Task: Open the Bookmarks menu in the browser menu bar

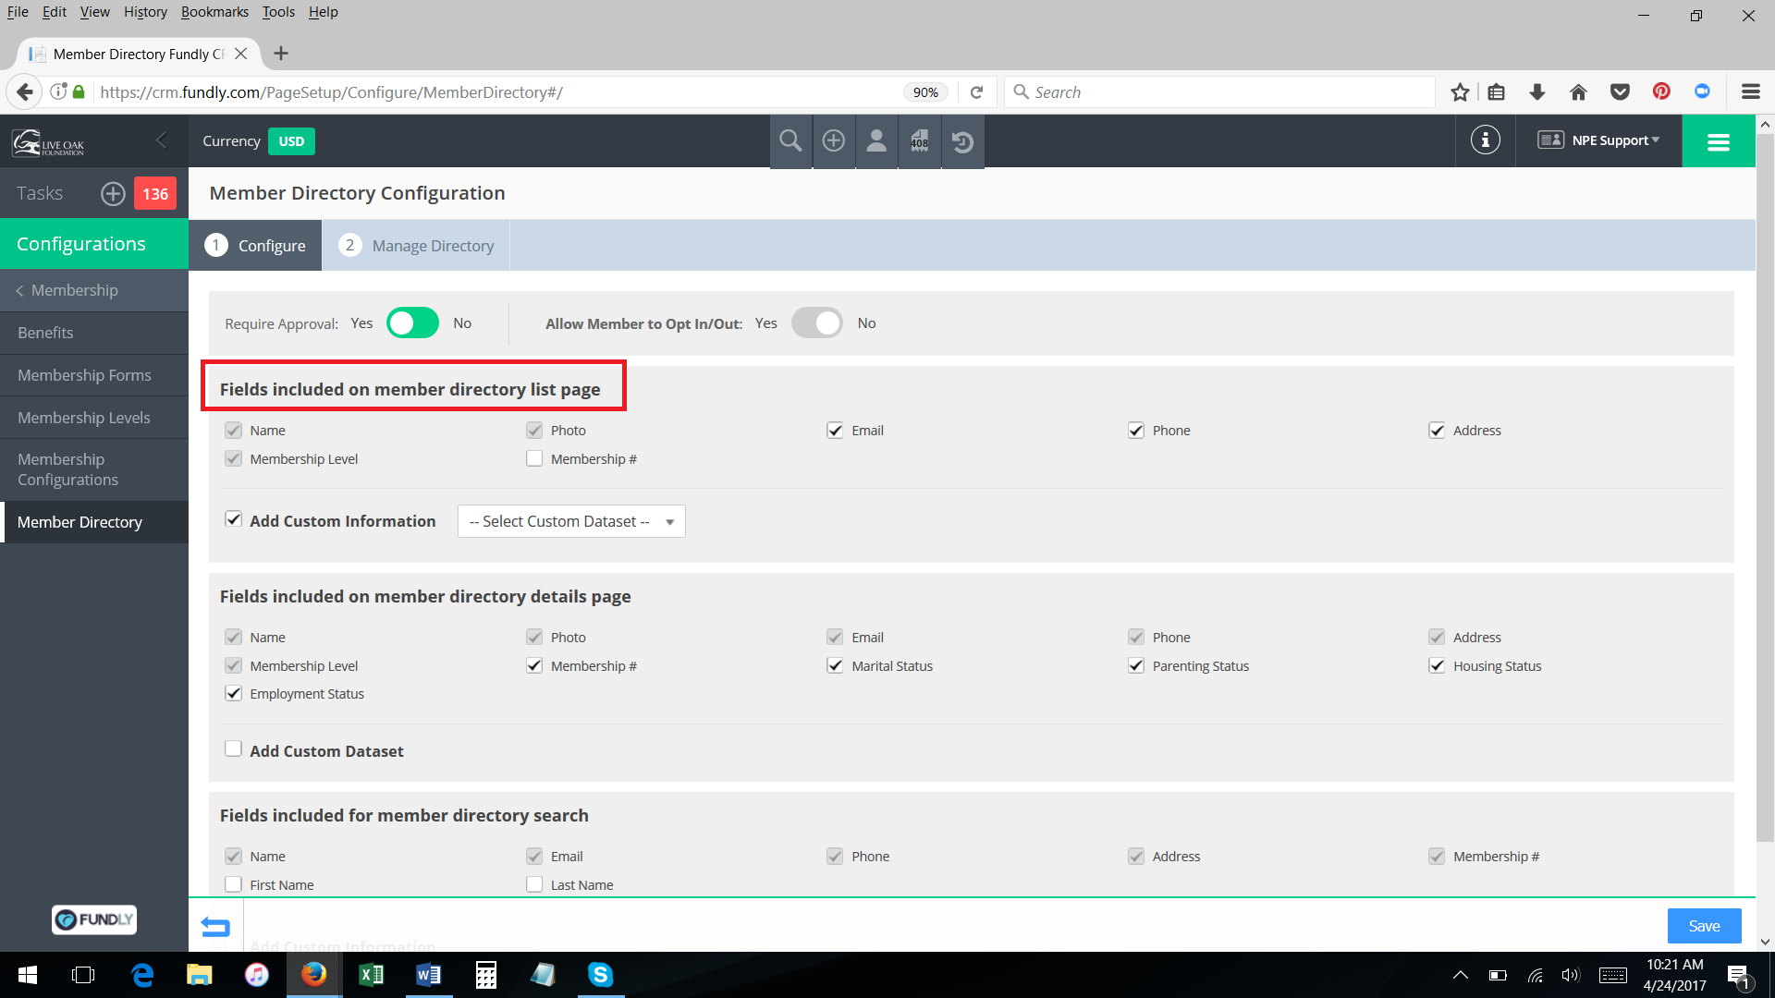Action: click(x=214, y=12)
